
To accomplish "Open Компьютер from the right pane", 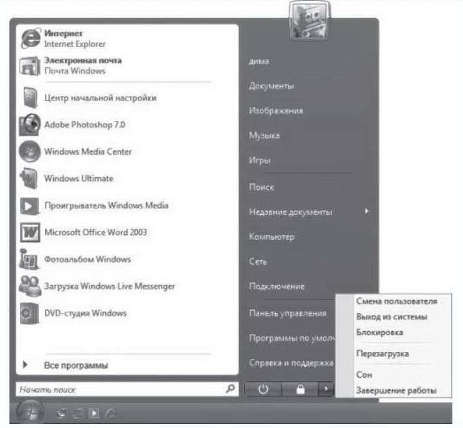I will click(272, 237).
